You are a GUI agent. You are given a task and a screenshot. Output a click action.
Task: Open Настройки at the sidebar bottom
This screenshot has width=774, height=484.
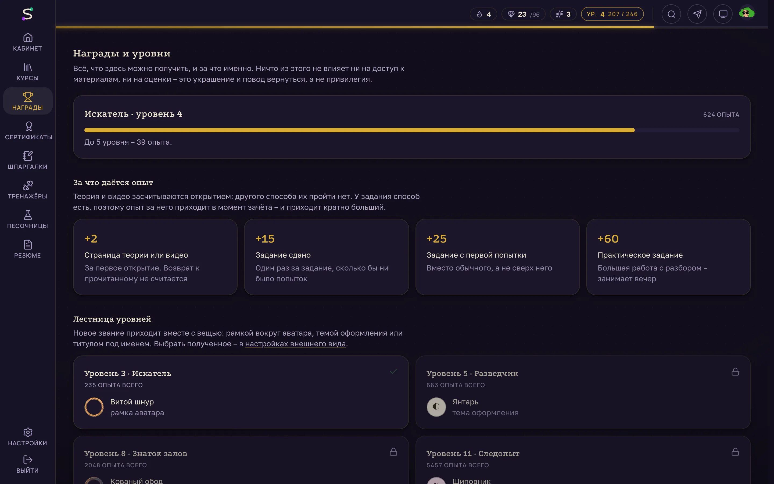27,437
